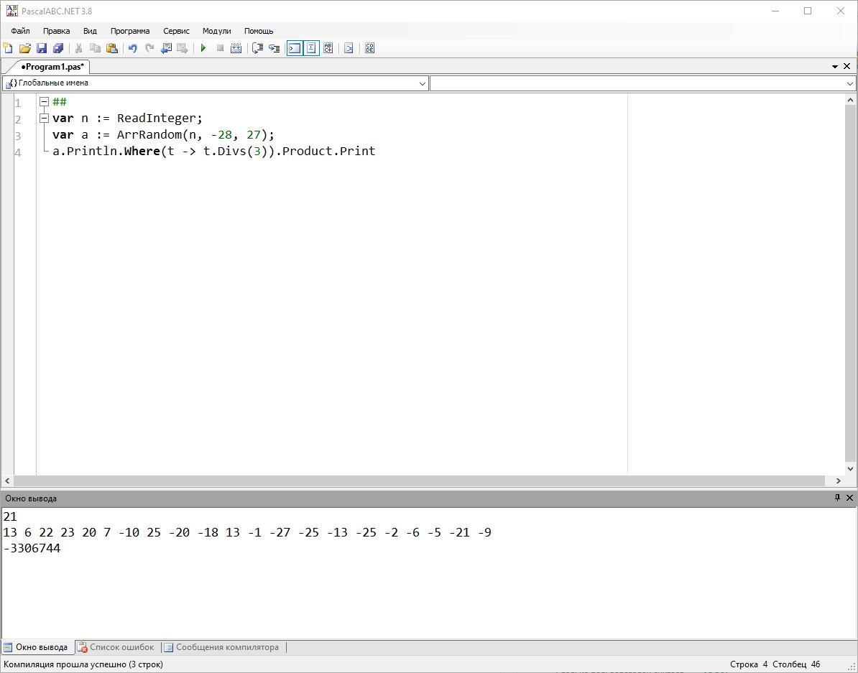Save all files with the multi-floppy icon

(x=58, y=48)
